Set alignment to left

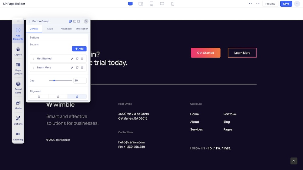tap(39, 96)
